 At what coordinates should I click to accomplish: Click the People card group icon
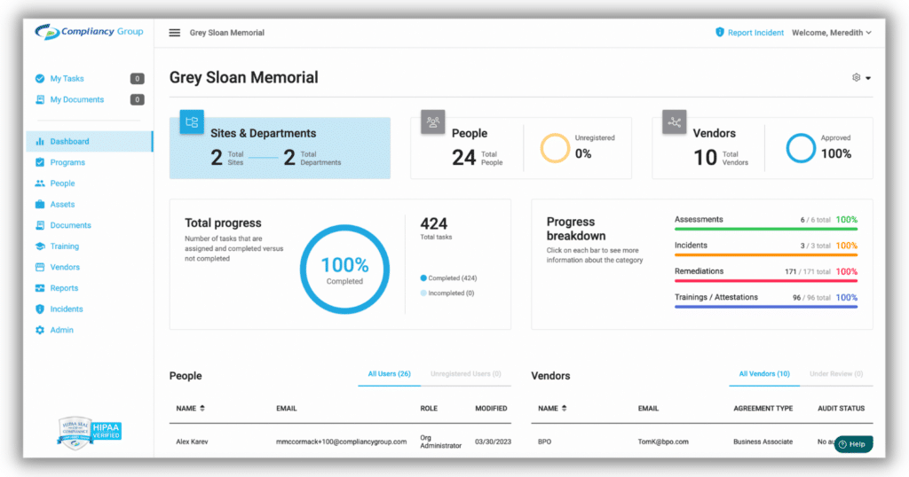[x=432, y=122]
